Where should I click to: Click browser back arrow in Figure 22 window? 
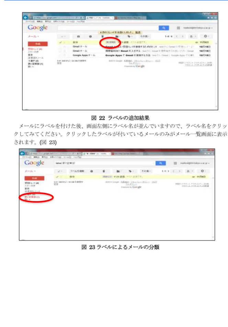[x=25, y=18]
